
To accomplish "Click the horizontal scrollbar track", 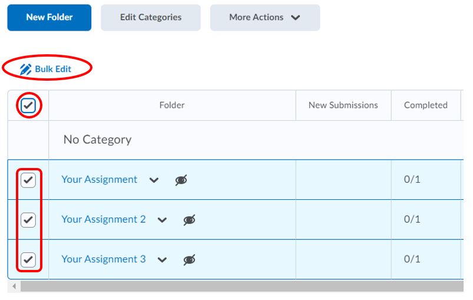I will (x=236, y=286).
